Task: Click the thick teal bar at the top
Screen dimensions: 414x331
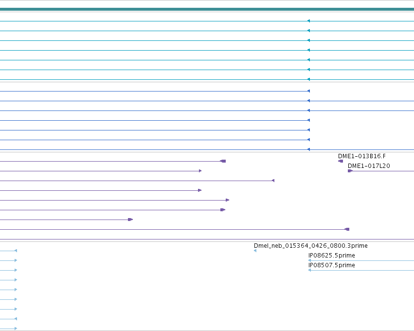Action: pos(207,9)
